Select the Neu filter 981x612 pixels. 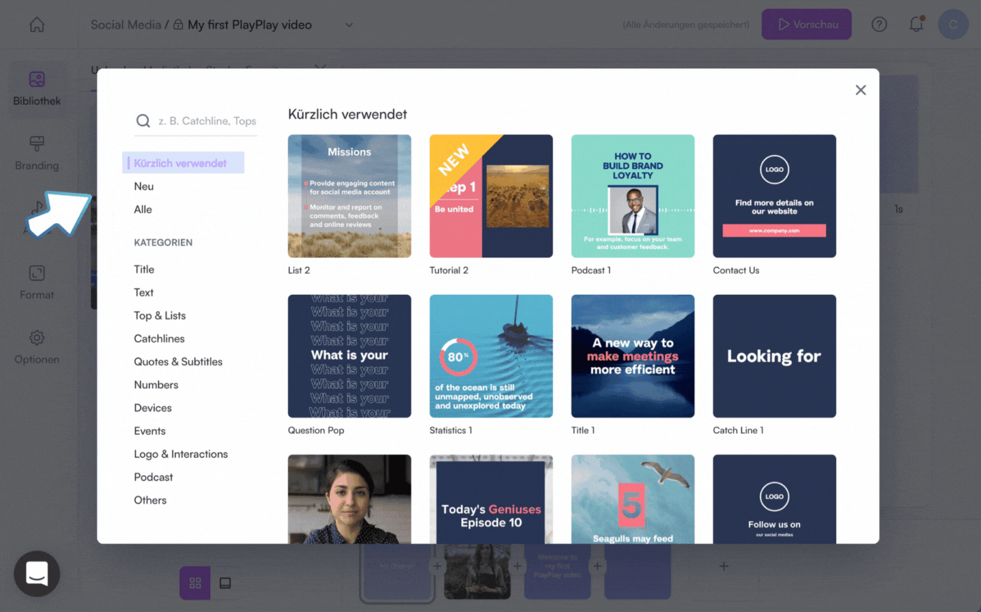(144, 187)
